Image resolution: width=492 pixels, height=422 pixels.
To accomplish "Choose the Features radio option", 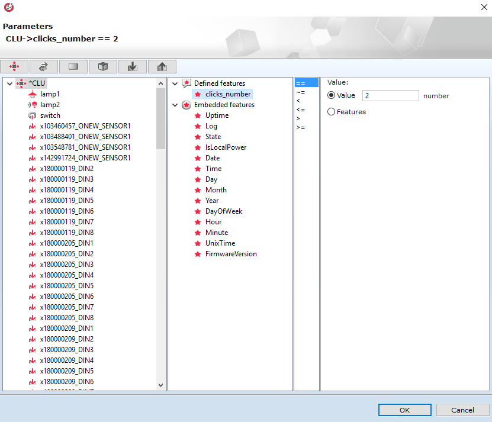I will click(x=332, y=112).
